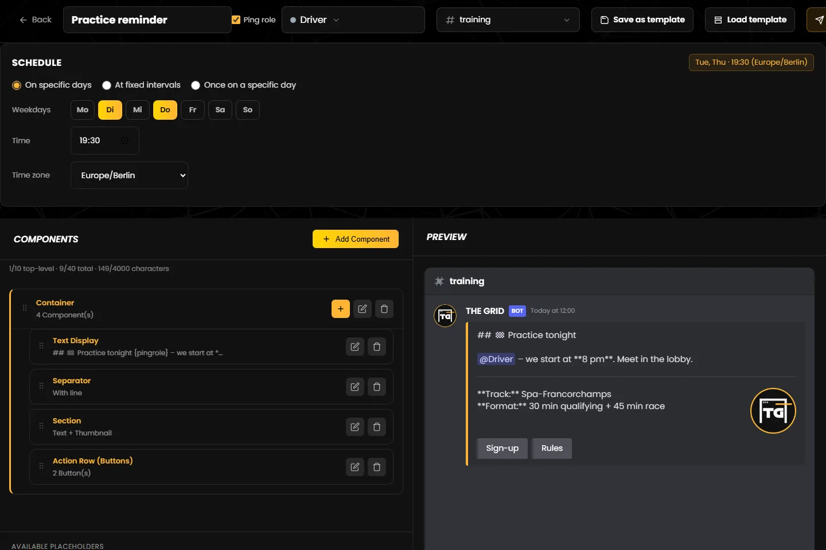Image resolution: width=826 pixels, height=550 pixels.
Task: Click the drag handle of Text Display
Action: [x=41, y=345]
